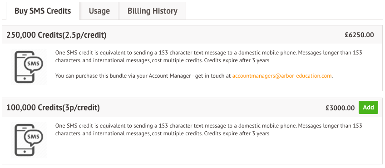This screenshot has height=168, width=385.
Task: Click the SMS phone icon in 100,000 bundle
Action: (x=29, y=140)
